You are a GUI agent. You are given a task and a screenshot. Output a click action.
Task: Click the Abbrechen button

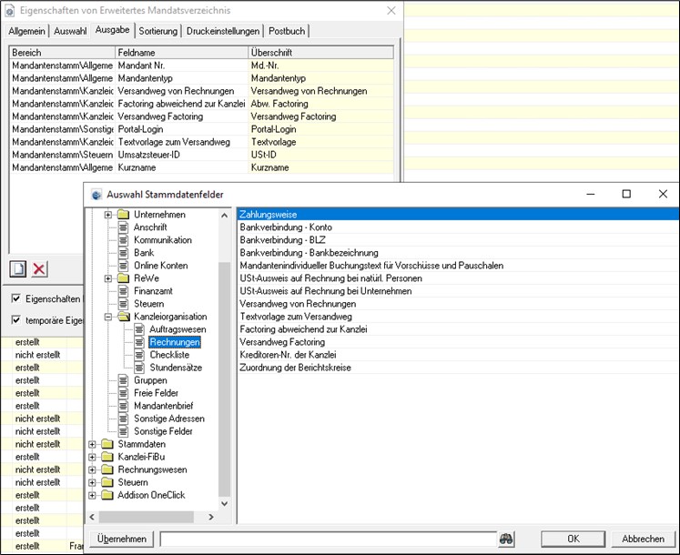643,539
